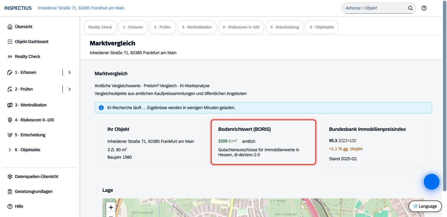The width and height of the screenshot is (447, 217).
Task: Click the Marktvergleich page heading
Action: (112, 43)
